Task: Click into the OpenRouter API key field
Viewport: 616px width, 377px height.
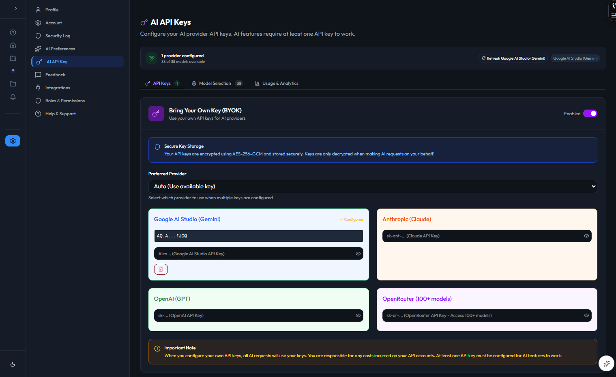Action: click(x=487, y=315)
